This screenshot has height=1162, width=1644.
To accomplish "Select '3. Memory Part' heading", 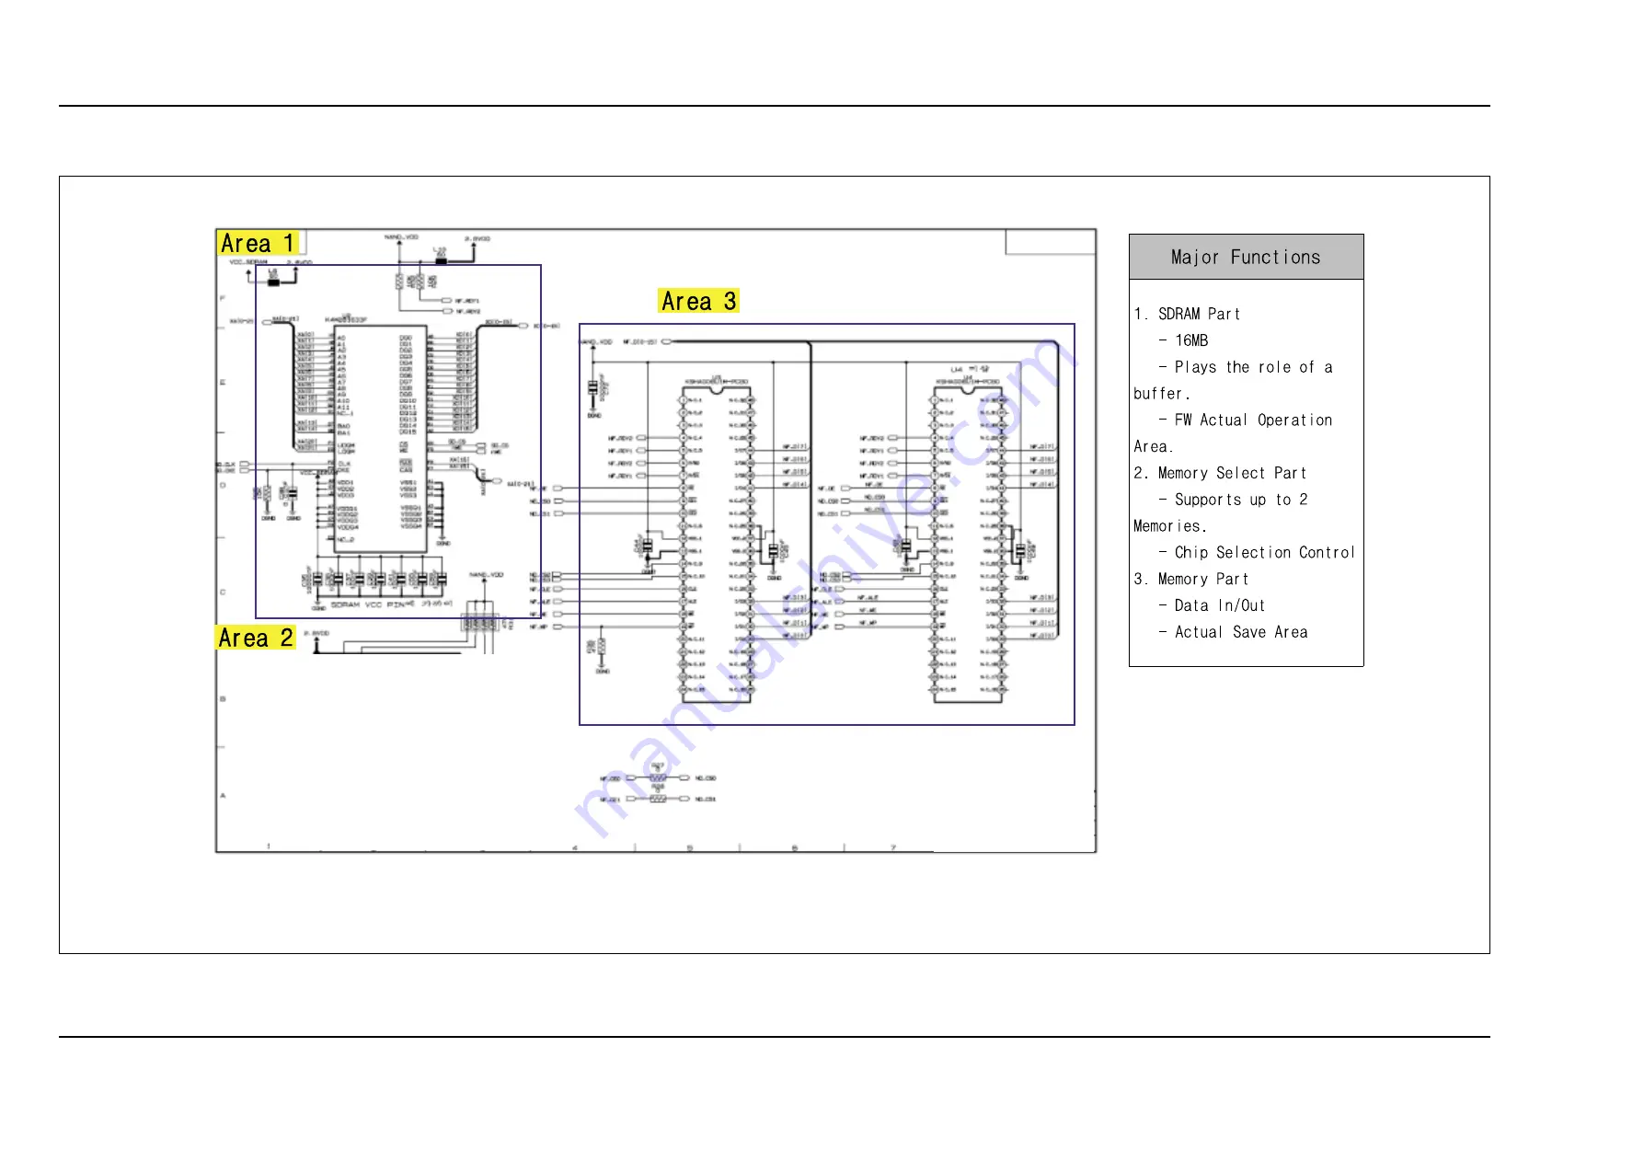I will click(1191, 579).
